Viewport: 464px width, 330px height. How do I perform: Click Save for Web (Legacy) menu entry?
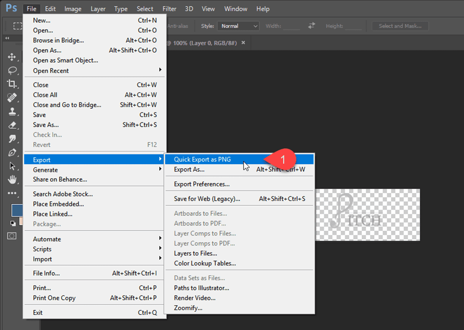click(x=207, y=199)
